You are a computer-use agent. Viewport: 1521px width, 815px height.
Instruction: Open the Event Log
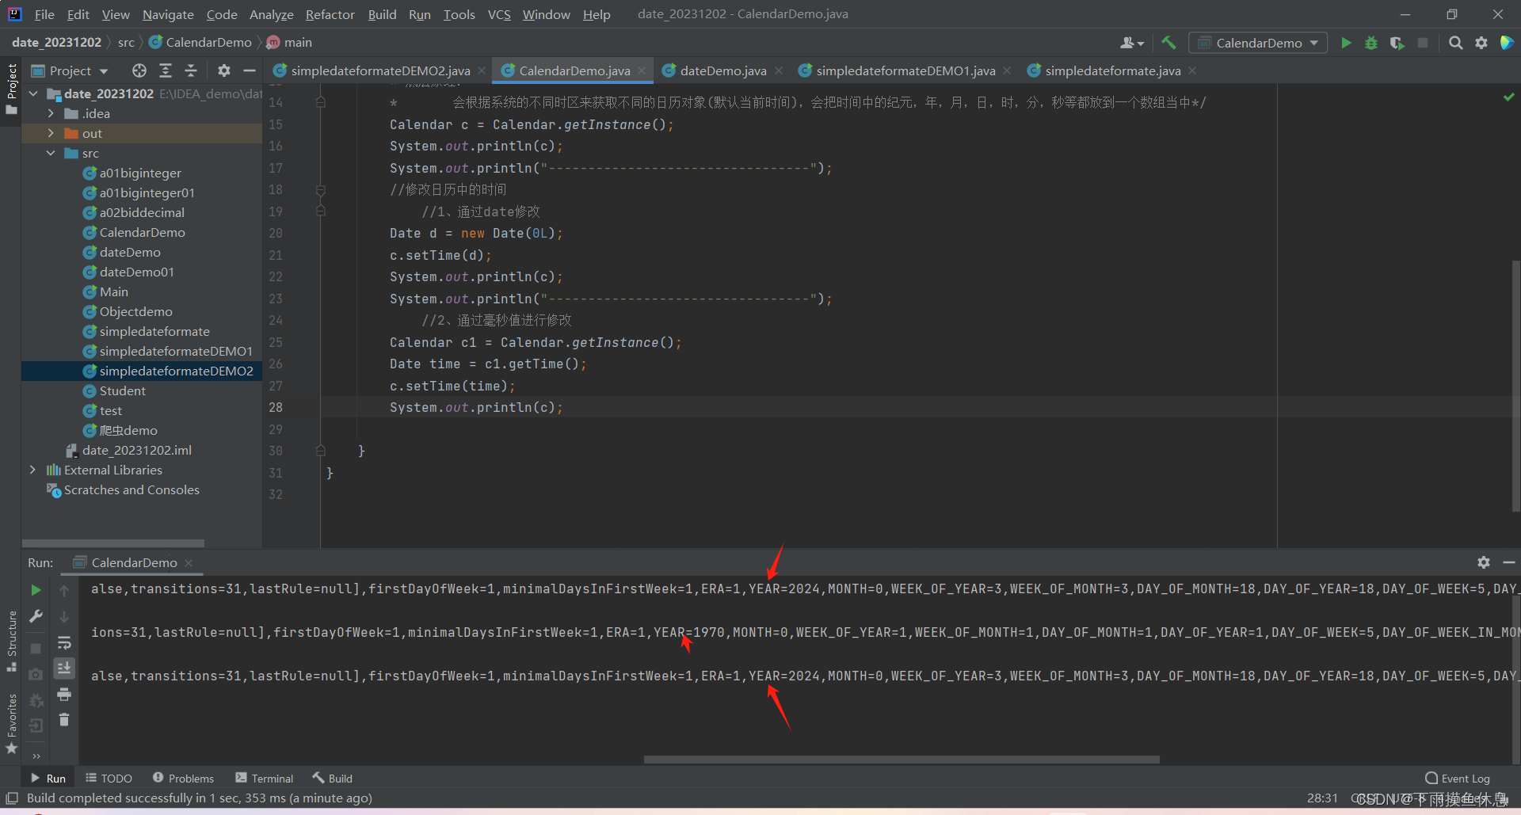pos(1458,779)
